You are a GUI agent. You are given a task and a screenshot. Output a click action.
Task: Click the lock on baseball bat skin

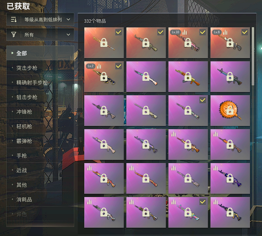pos(104,43)
